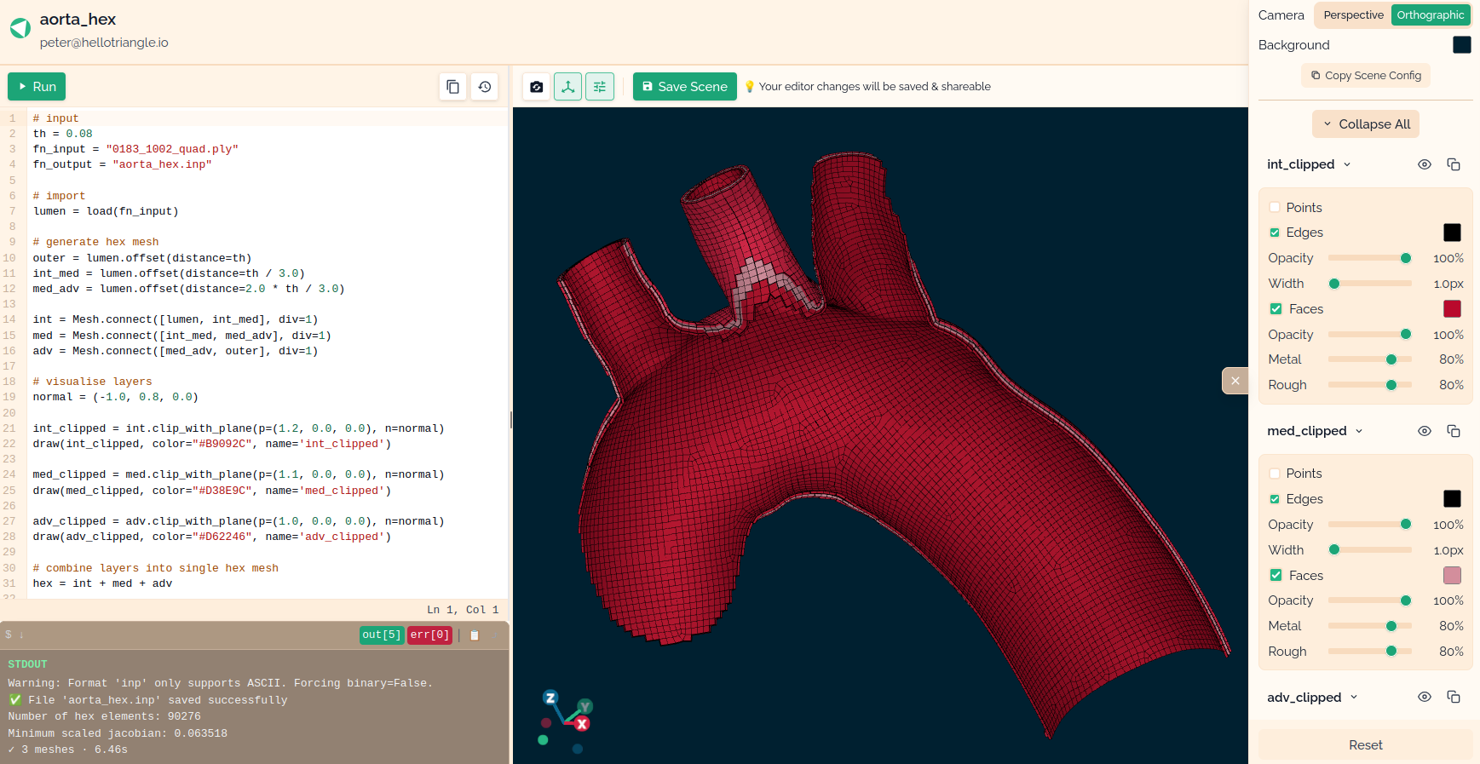Click the Collapse All dropdown button
Screen dimensions: 1480x764
point(1366,124)
